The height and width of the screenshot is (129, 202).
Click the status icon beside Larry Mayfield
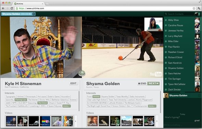click(166, 36)
